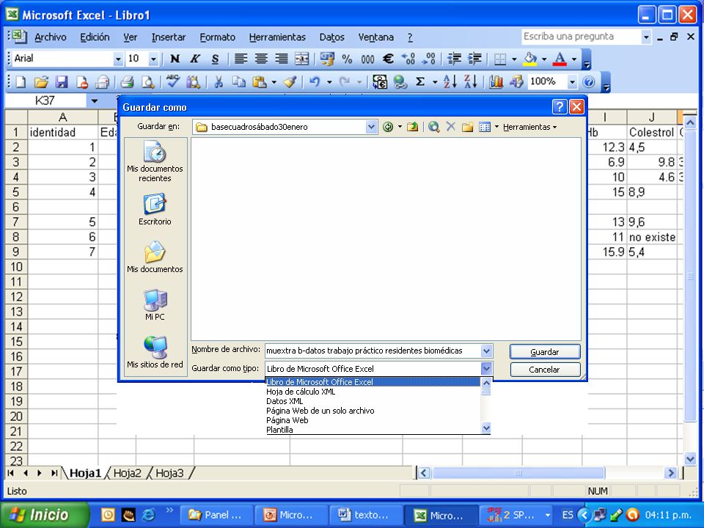Screen dimensions: 704x528
Task: Expand the Name Box dropdown arrow
Action: [95, 101]
